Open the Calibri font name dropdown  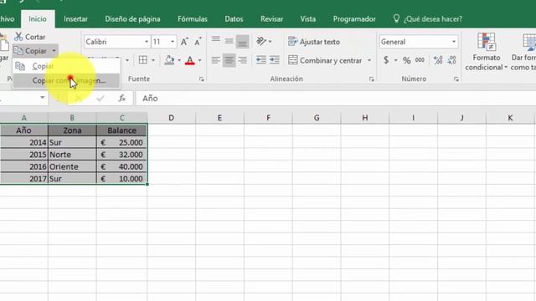pos(147,42)
